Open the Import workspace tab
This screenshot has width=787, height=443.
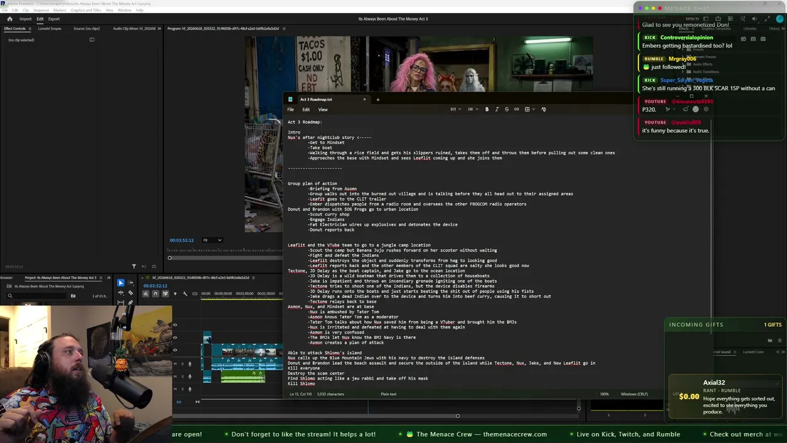coord(25,19)
